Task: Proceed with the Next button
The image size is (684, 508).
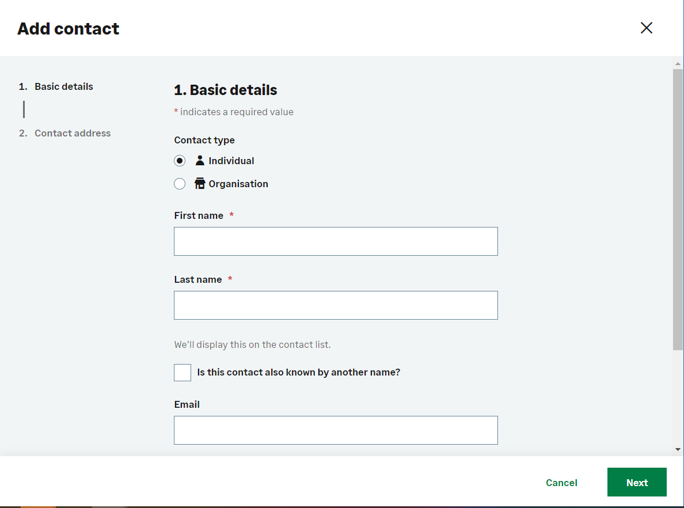Action: [x=637, y=483]
